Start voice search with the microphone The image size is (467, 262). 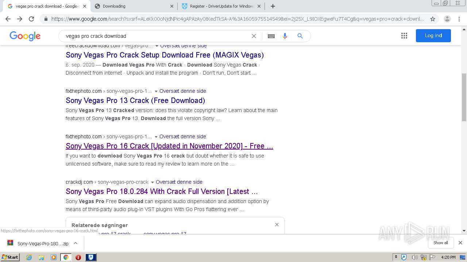285,36
